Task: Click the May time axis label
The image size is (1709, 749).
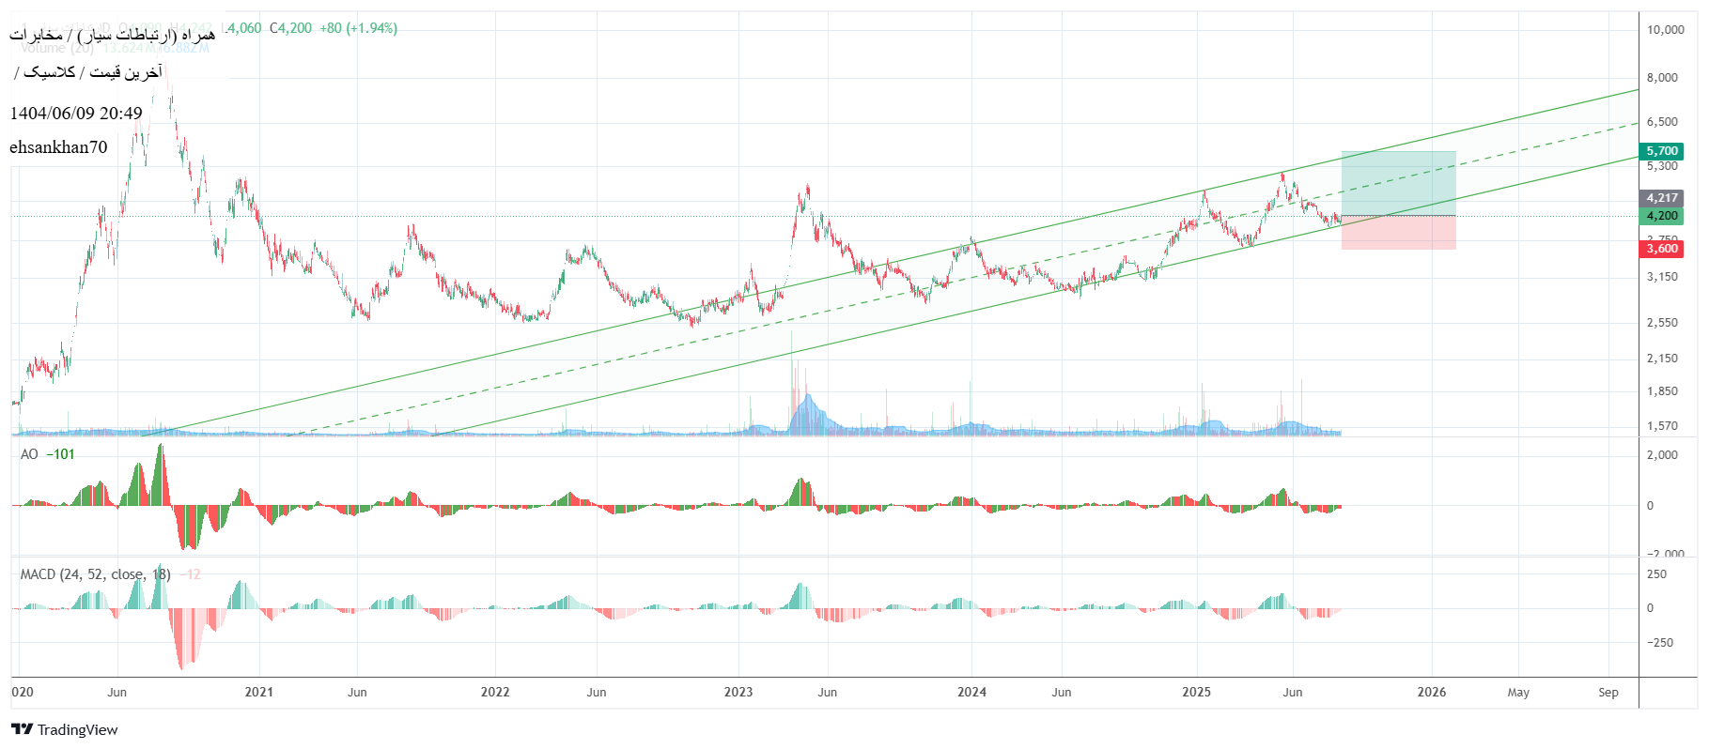Action: click(x=1518, y=693)
